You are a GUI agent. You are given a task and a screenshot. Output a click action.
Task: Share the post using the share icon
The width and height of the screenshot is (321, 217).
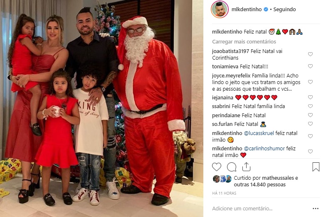pos(246,166)
